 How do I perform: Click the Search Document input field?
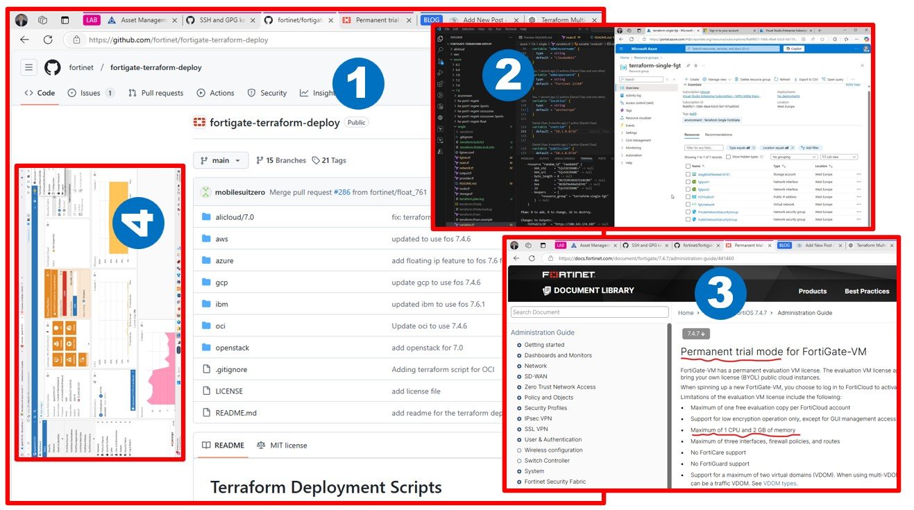(x=589, y=312)
